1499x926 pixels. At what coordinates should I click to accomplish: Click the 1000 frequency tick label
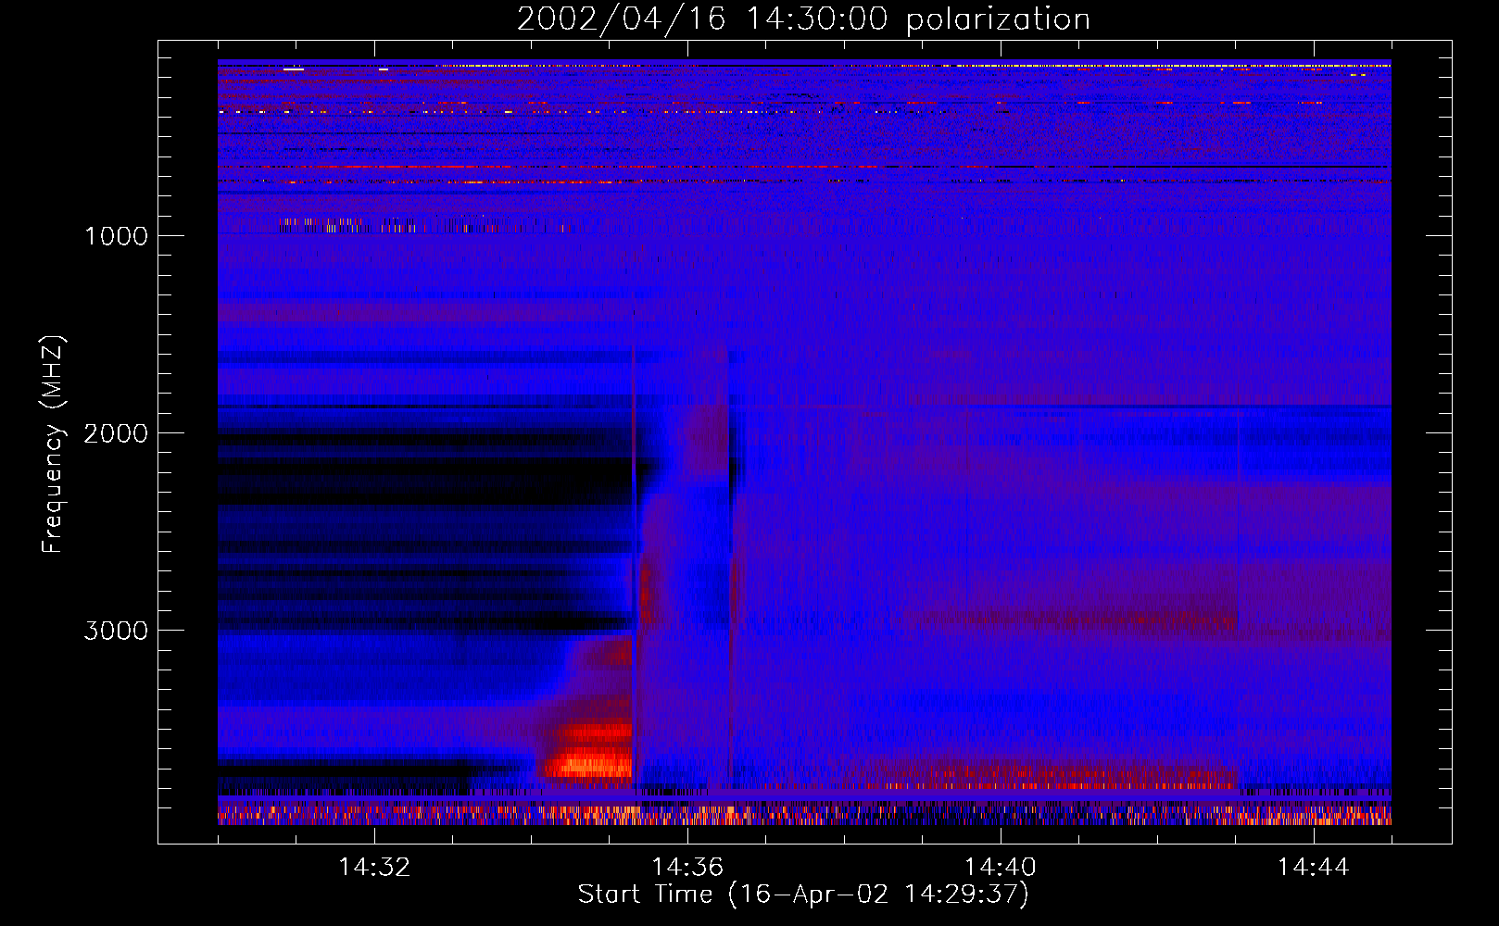(116, 236)
